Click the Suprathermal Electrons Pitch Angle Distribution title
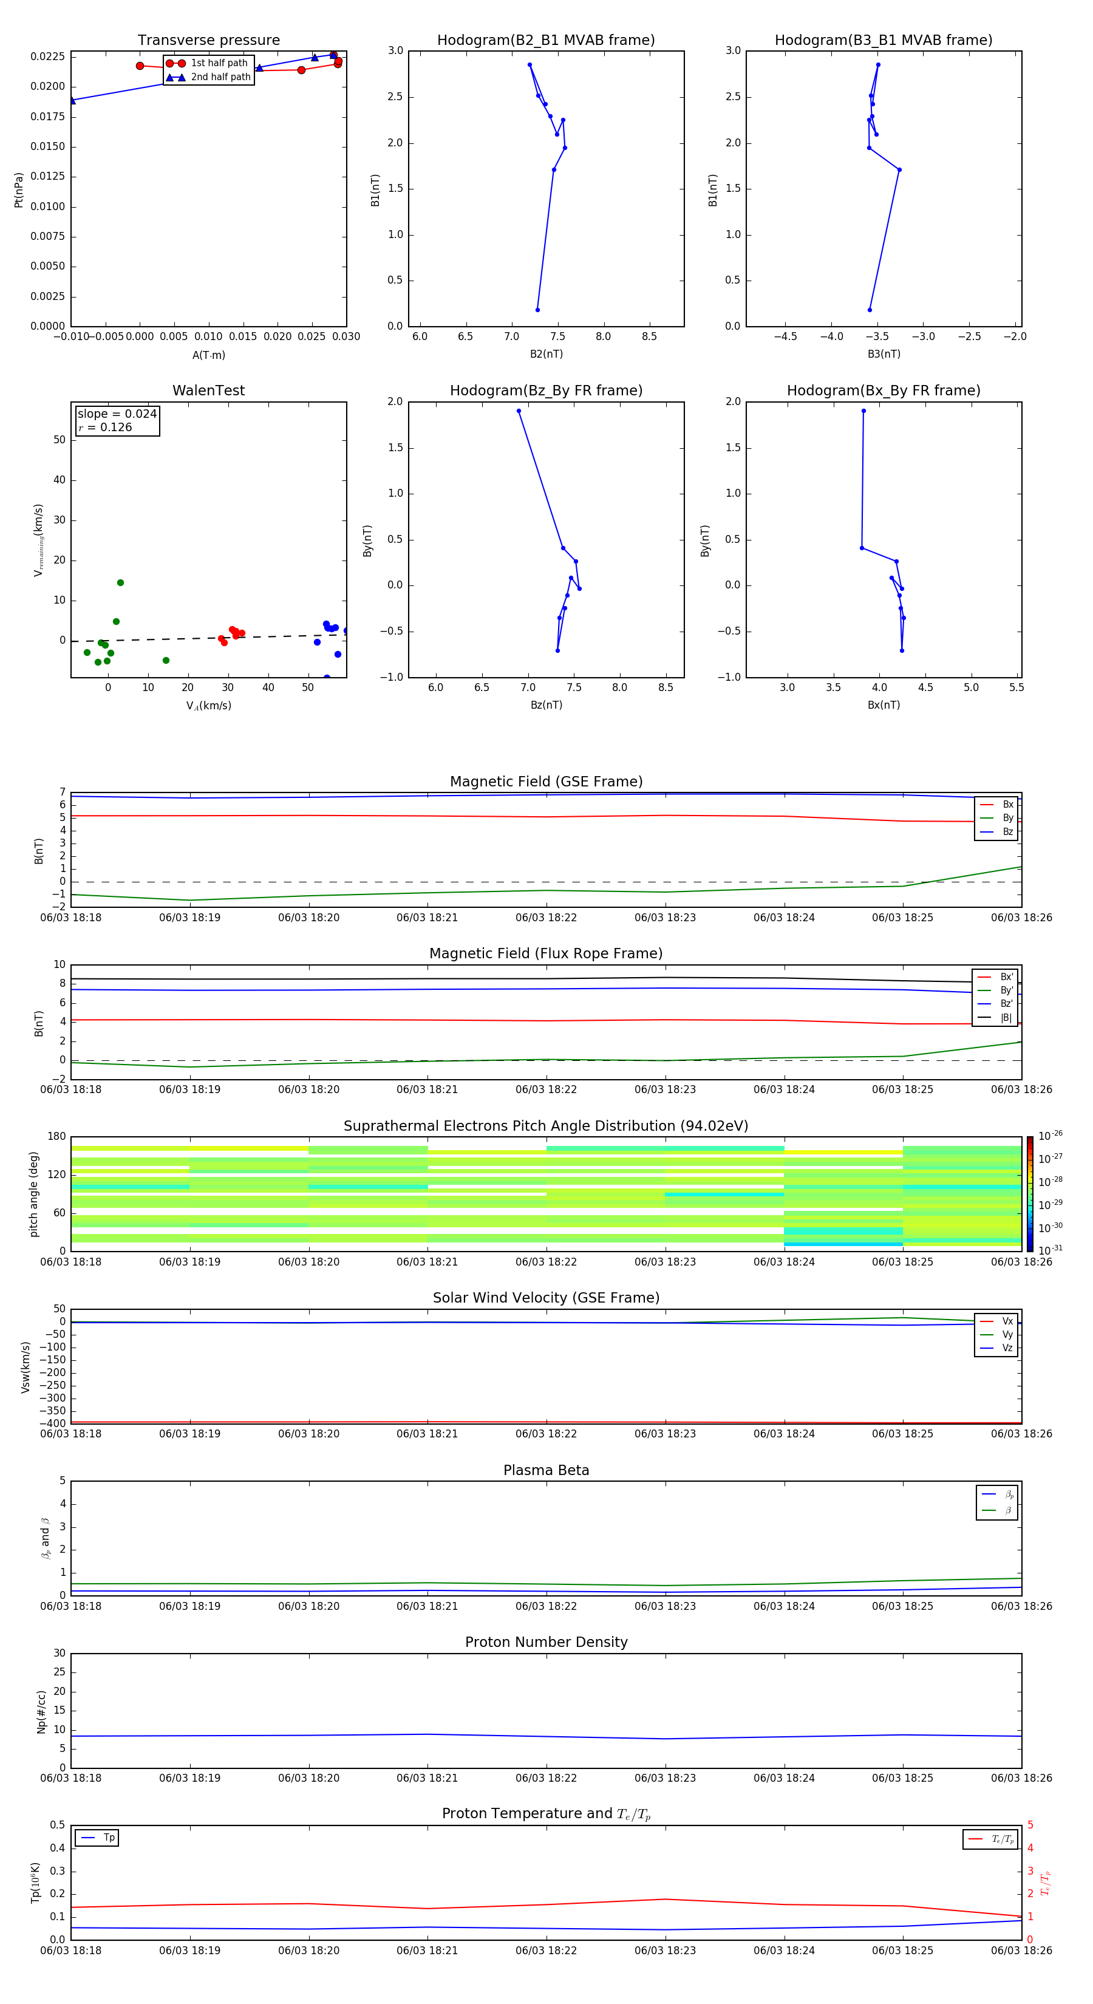Screen dimensions: 1093x2004 click(546, 1126)
